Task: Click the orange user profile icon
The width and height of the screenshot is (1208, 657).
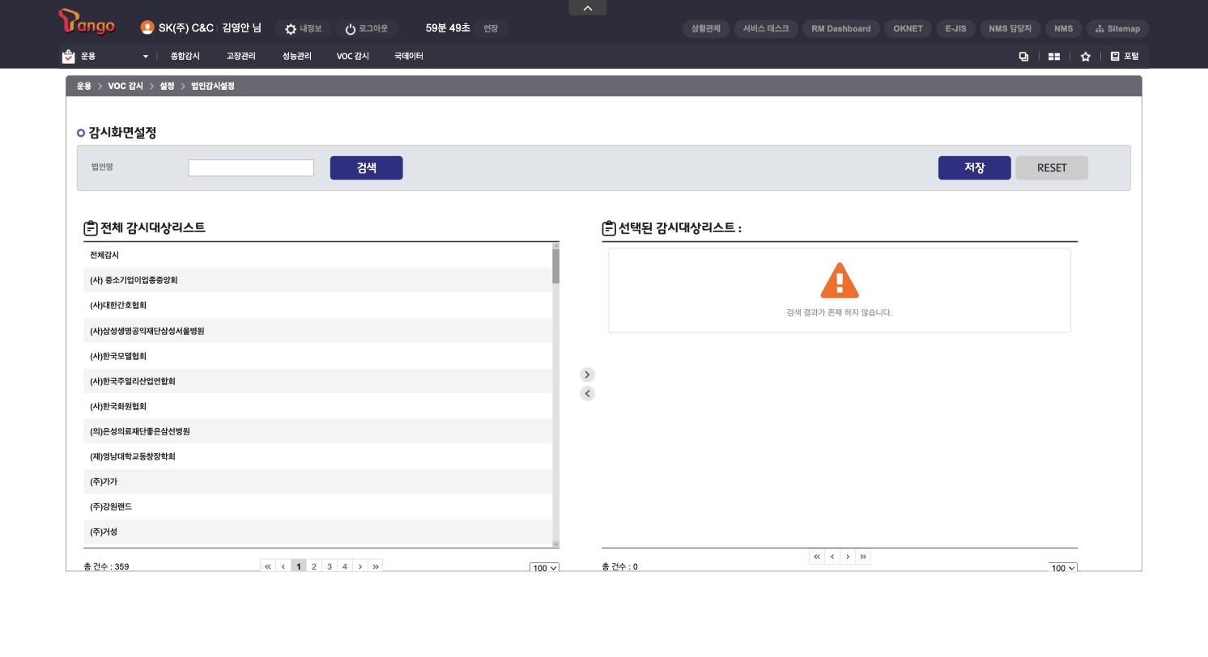Action: [147, 28]
